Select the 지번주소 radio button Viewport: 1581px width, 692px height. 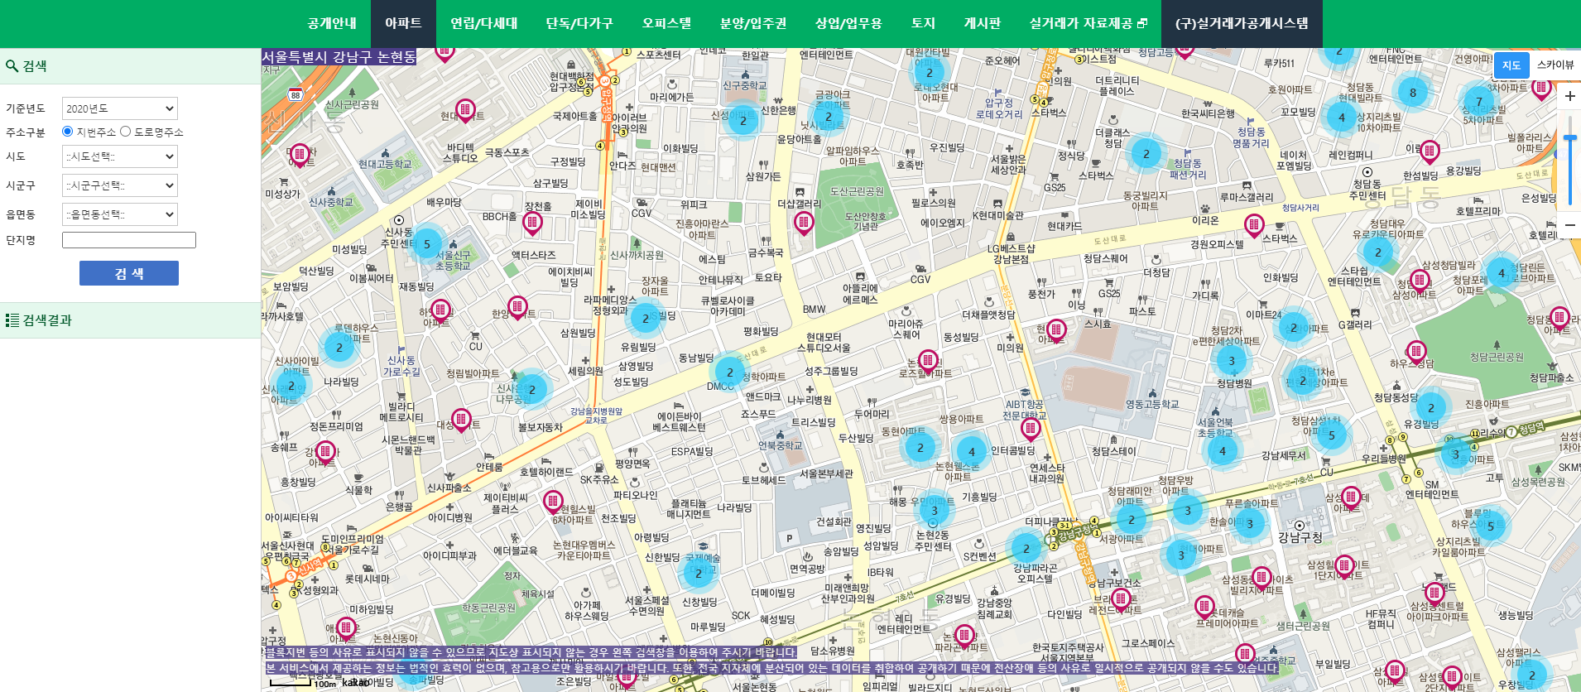(68, 131)
